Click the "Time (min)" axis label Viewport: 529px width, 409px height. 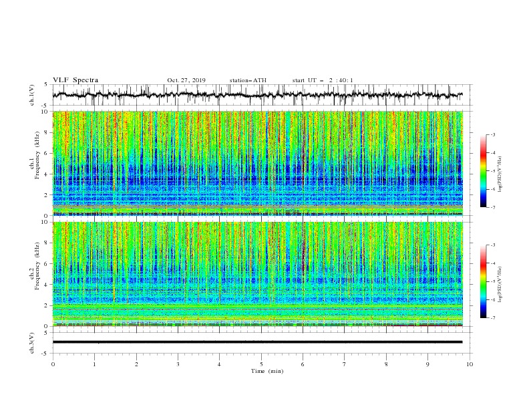[x=267, y=371]
